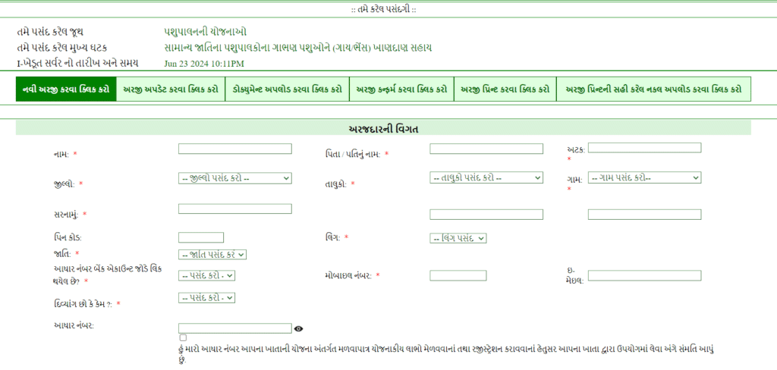The height and width of the screenshot is (370, 777).
Task: Open the તાલુકો પસંદ કરો dropdown
Action: point(486,178)
